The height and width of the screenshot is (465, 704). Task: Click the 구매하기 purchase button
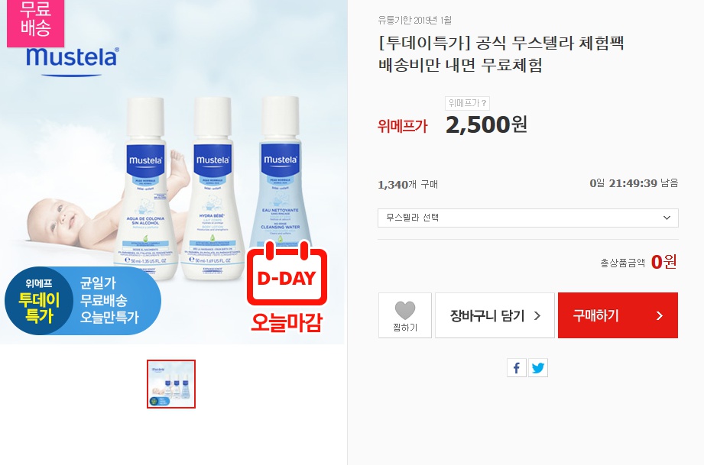(x=618, y=315)
